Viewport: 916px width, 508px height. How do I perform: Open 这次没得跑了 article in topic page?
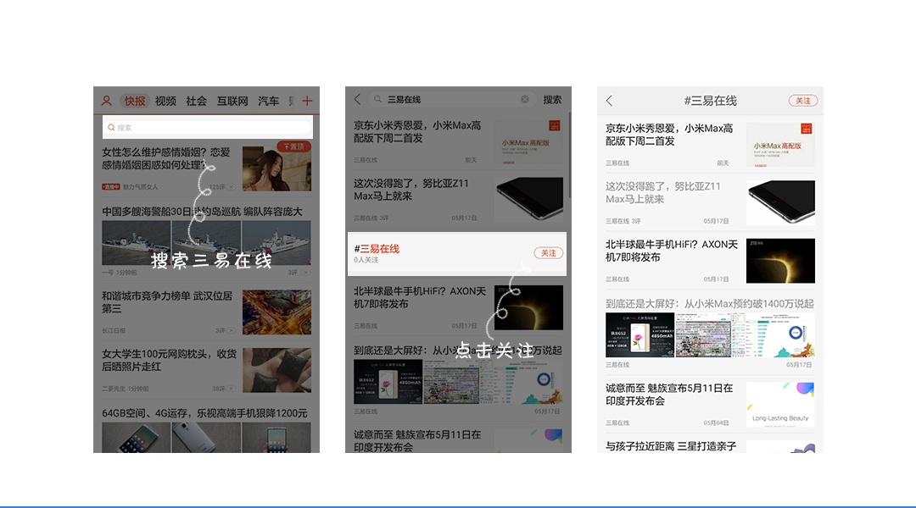pyautogui.click(x=663, y=192)
